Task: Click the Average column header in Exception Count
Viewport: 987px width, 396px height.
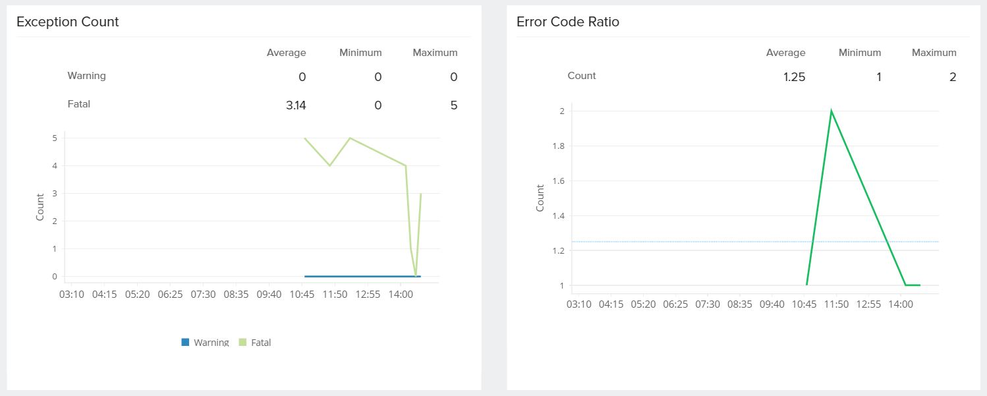Action: (x=286, y=53)
